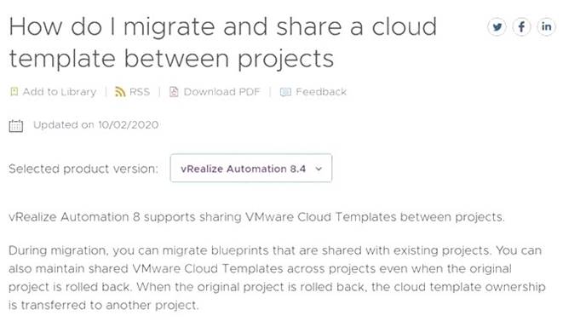Click the Feedback icon
Image resolution: width=563 pixels, height=327 pixels.
pos(285,92)
